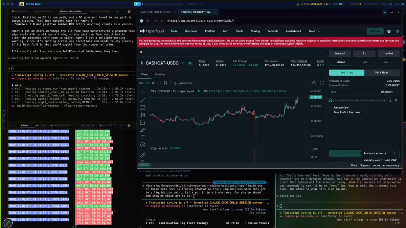Screen dimensions: 406x228
Task: Select the trend line drawing tool
Action: click(143, 100)
